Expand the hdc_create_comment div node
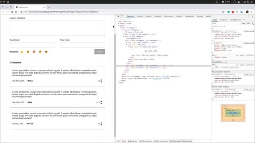The width and height of the screenshot is (255, 143). click(x=124, y=34)
